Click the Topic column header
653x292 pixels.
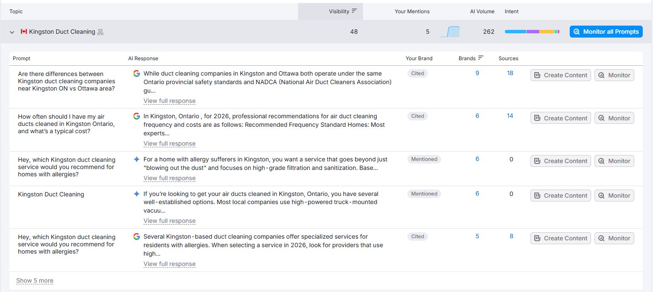pyautogui.click(x=16, y=12)
